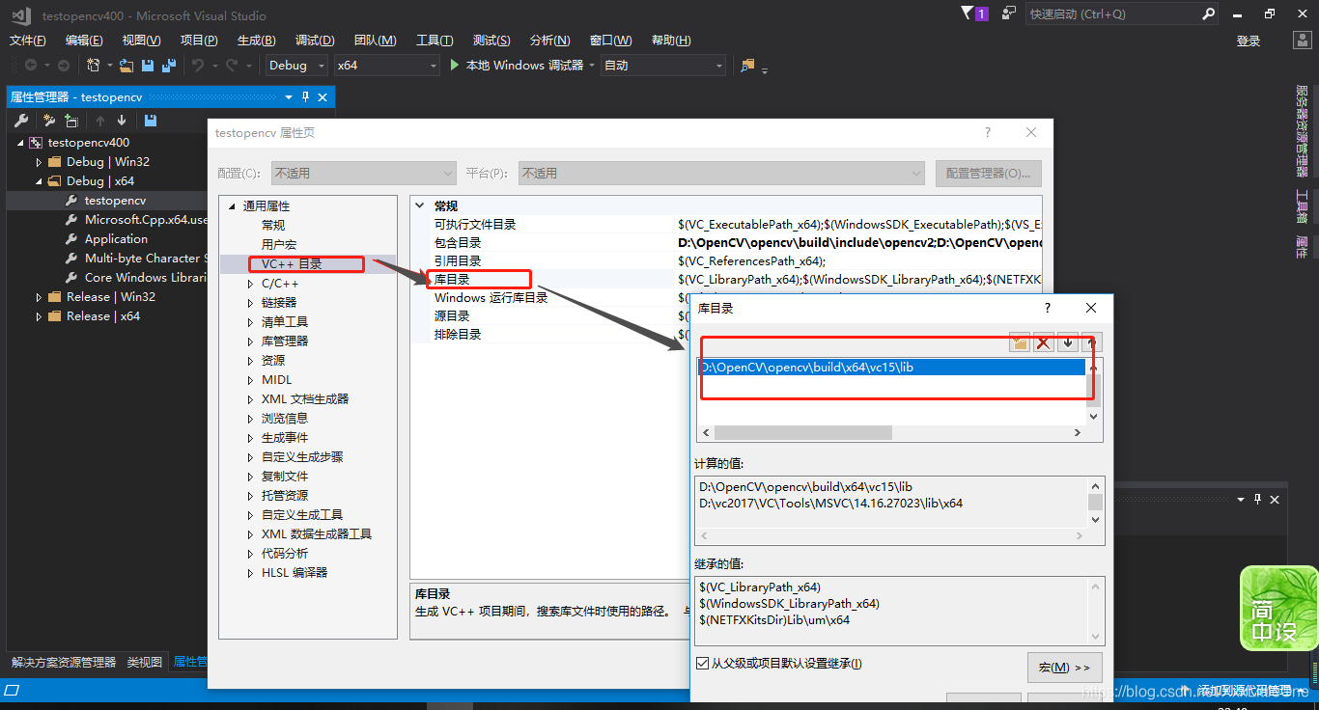This screenshot has width=1319, height=710.
Task: Click the Add New Project Property Sheet icon
Action: tap(48, 121)
